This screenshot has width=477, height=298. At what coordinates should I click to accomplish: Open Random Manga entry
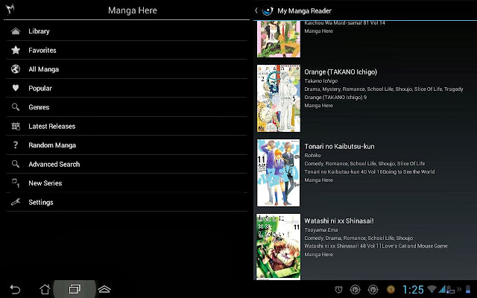point(127,145)
